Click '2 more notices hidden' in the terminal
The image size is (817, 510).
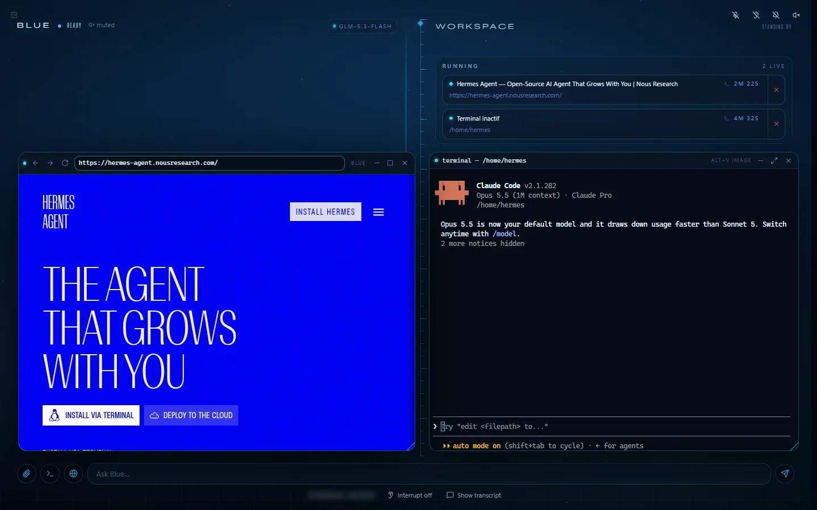tap(482, 244)
